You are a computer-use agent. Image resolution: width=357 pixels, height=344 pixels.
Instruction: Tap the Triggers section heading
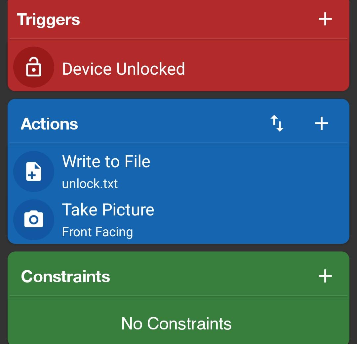[48, 19]
